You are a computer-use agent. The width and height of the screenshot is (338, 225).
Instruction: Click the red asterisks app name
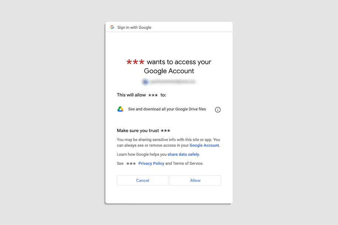[135, 62]
